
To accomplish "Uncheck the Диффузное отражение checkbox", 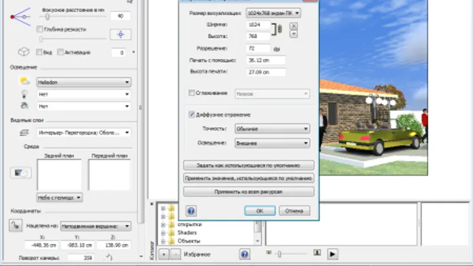I will pos(191,114).
